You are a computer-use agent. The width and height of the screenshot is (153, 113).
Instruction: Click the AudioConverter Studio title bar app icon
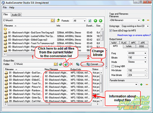click(3, 3)
